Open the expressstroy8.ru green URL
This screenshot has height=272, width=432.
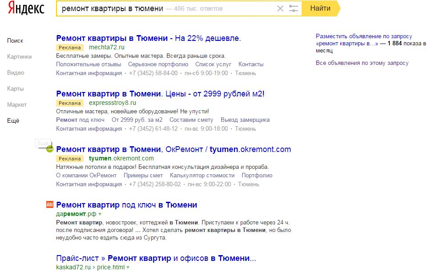[x=113, y=103]
